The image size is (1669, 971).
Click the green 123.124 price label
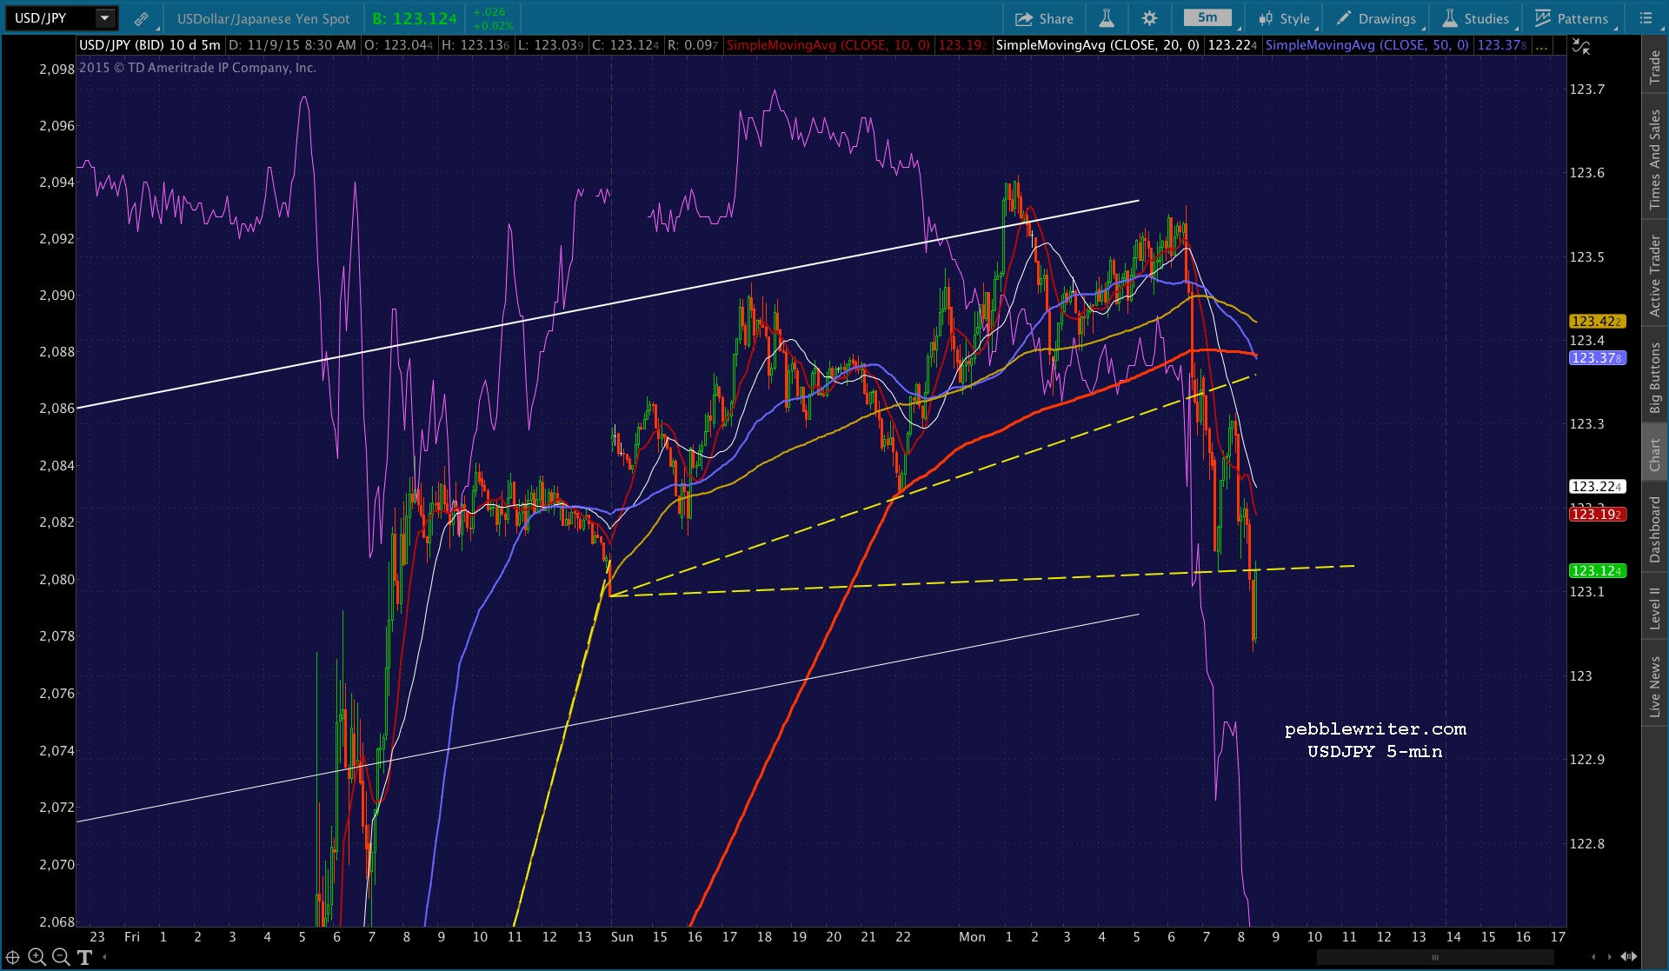(1597, 571)
